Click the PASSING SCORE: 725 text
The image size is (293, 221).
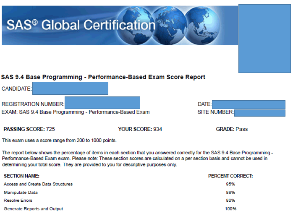pos(29,129)
